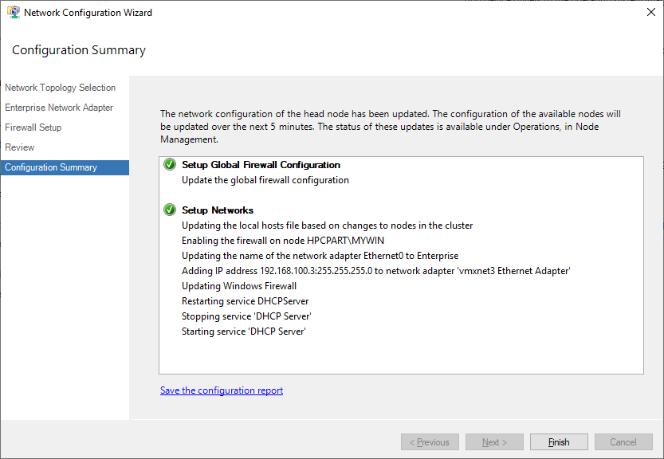Select the Network Topology Selection step

[x=60, y=88]
